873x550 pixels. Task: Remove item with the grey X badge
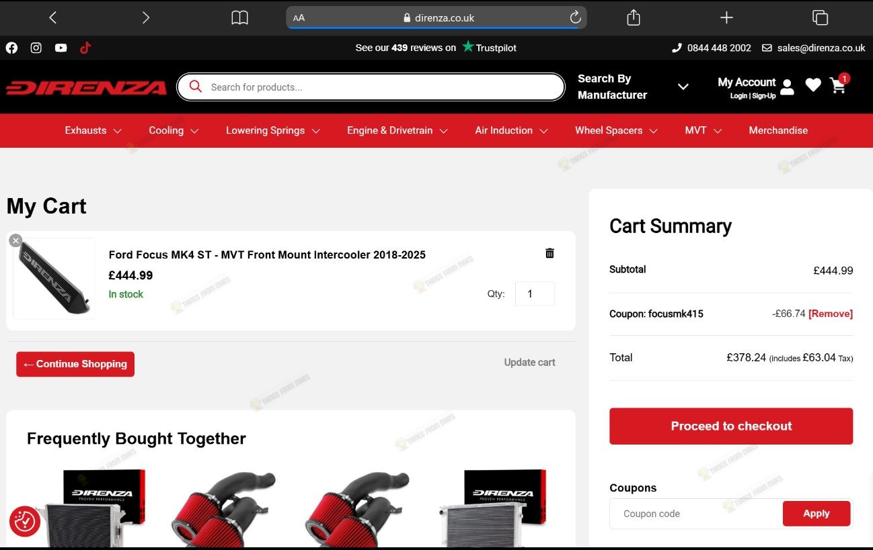[x=15, y=240]
